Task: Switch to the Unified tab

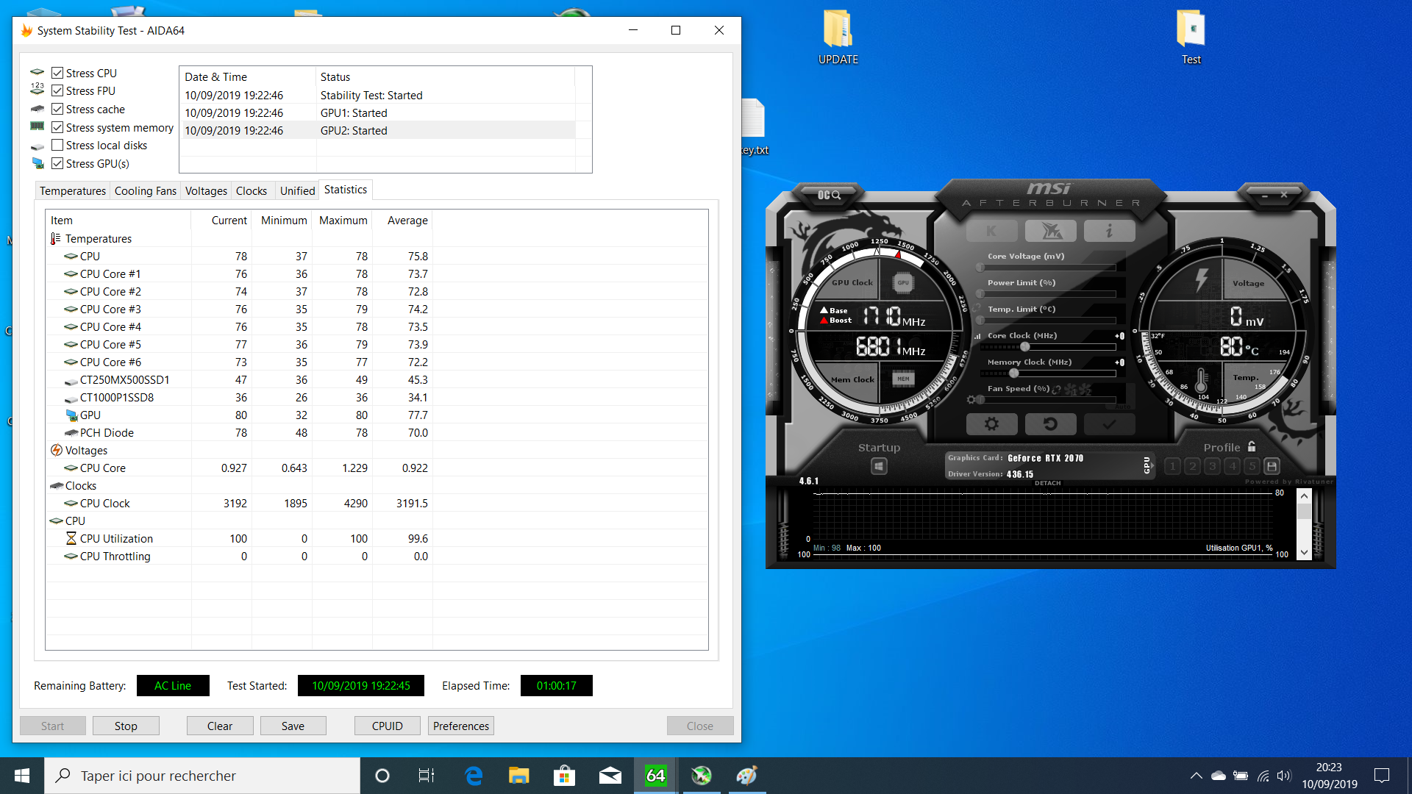Action: (297, 190)
